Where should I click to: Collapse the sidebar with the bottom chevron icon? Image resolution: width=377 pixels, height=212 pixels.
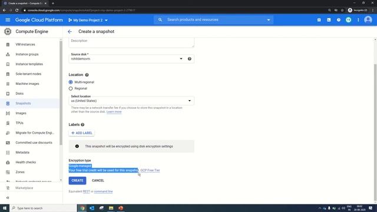pyautogui.click(x=8, y=198)
